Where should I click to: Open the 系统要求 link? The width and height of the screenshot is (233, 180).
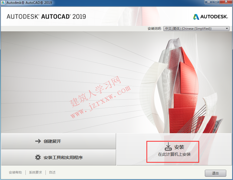tap(35, 172)
